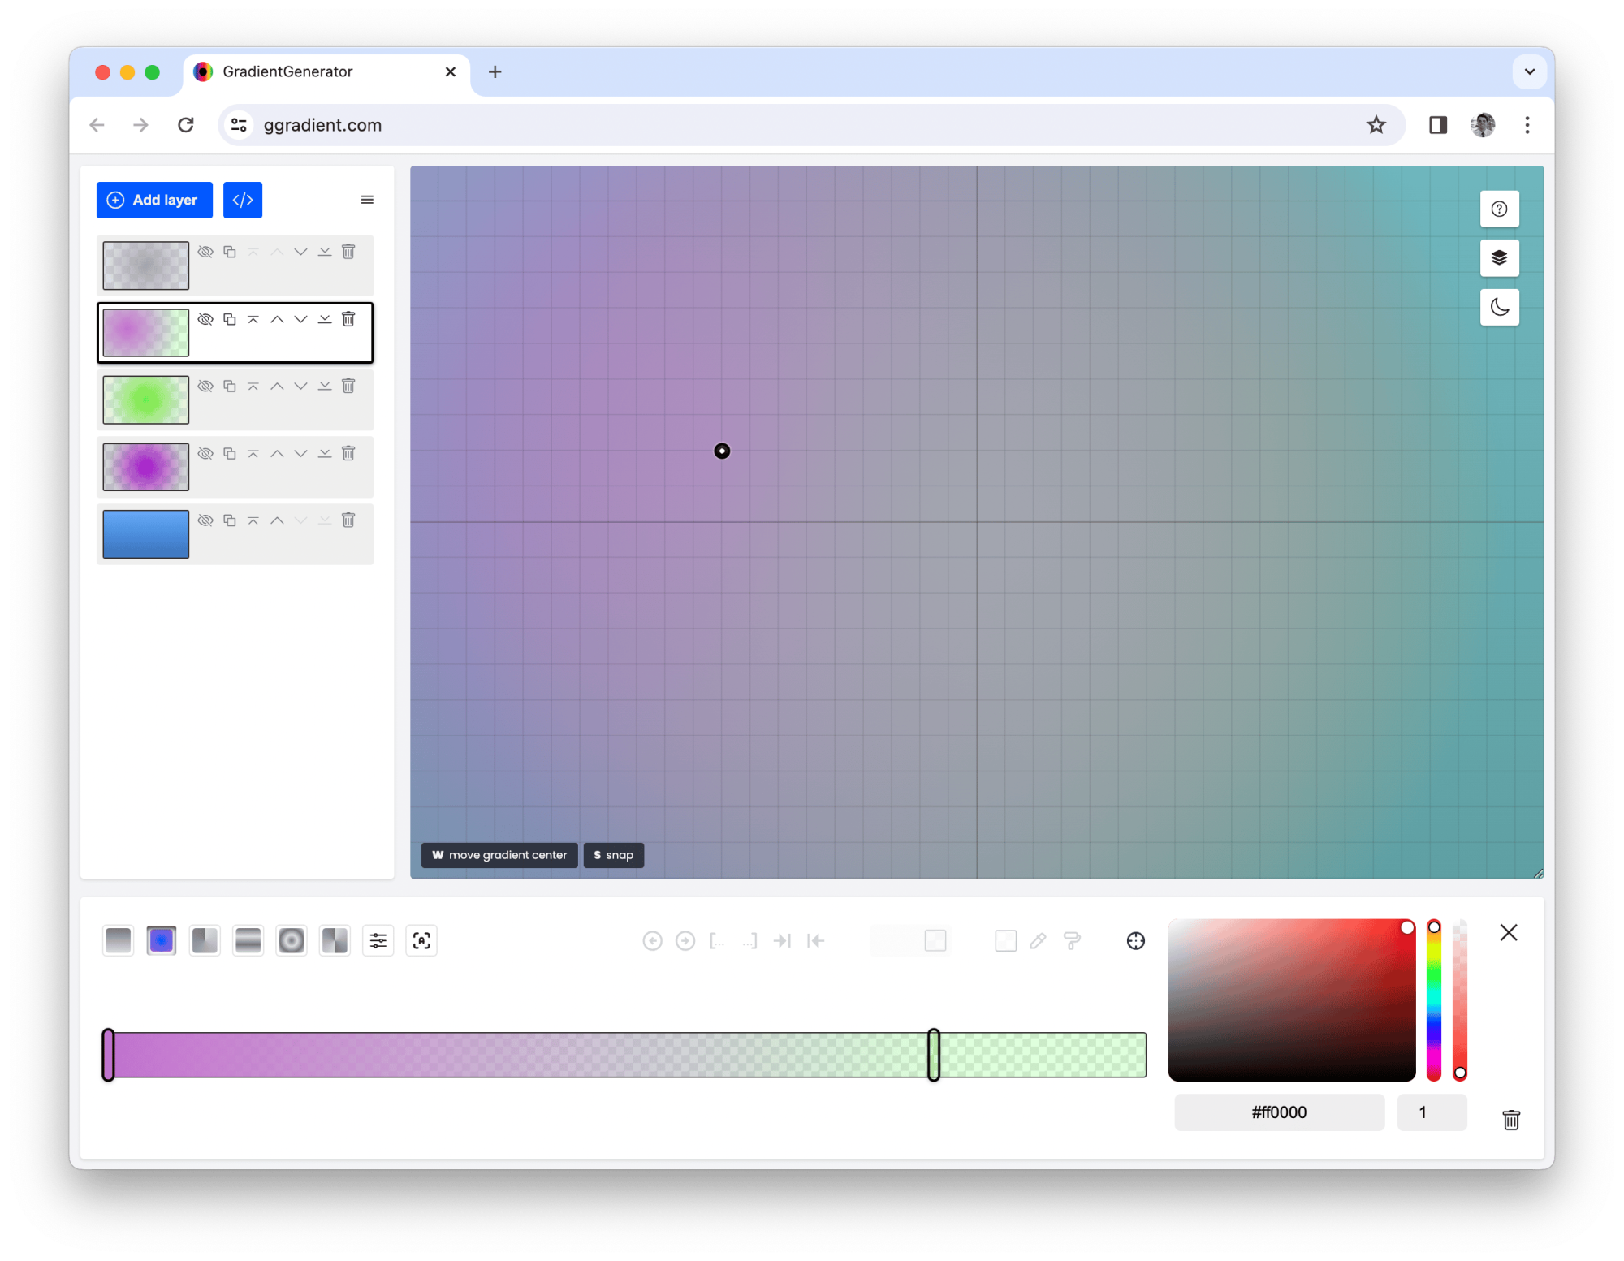Open the Chrome tab search dropdown
This screenshot has height=1261, width=1624.
click(1529, 71)
